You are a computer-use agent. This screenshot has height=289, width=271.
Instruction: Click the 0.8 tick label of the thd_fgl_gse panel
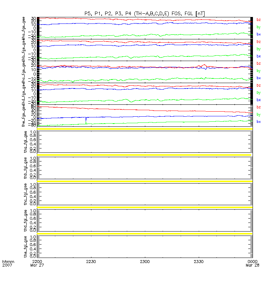[x=33, y=214]
